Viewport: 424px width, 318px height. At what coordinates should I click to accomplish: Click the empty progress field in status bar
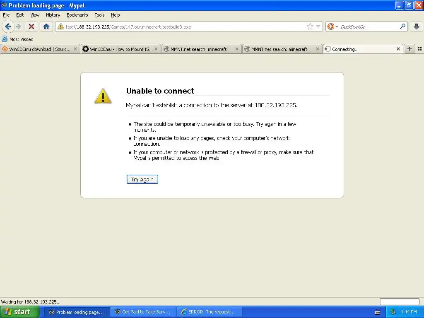(x=400, y=301)
